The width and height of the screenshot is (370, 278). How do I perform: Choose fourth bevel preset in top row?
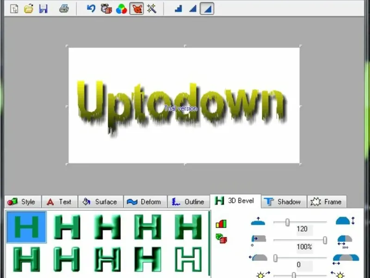(148, 227)
